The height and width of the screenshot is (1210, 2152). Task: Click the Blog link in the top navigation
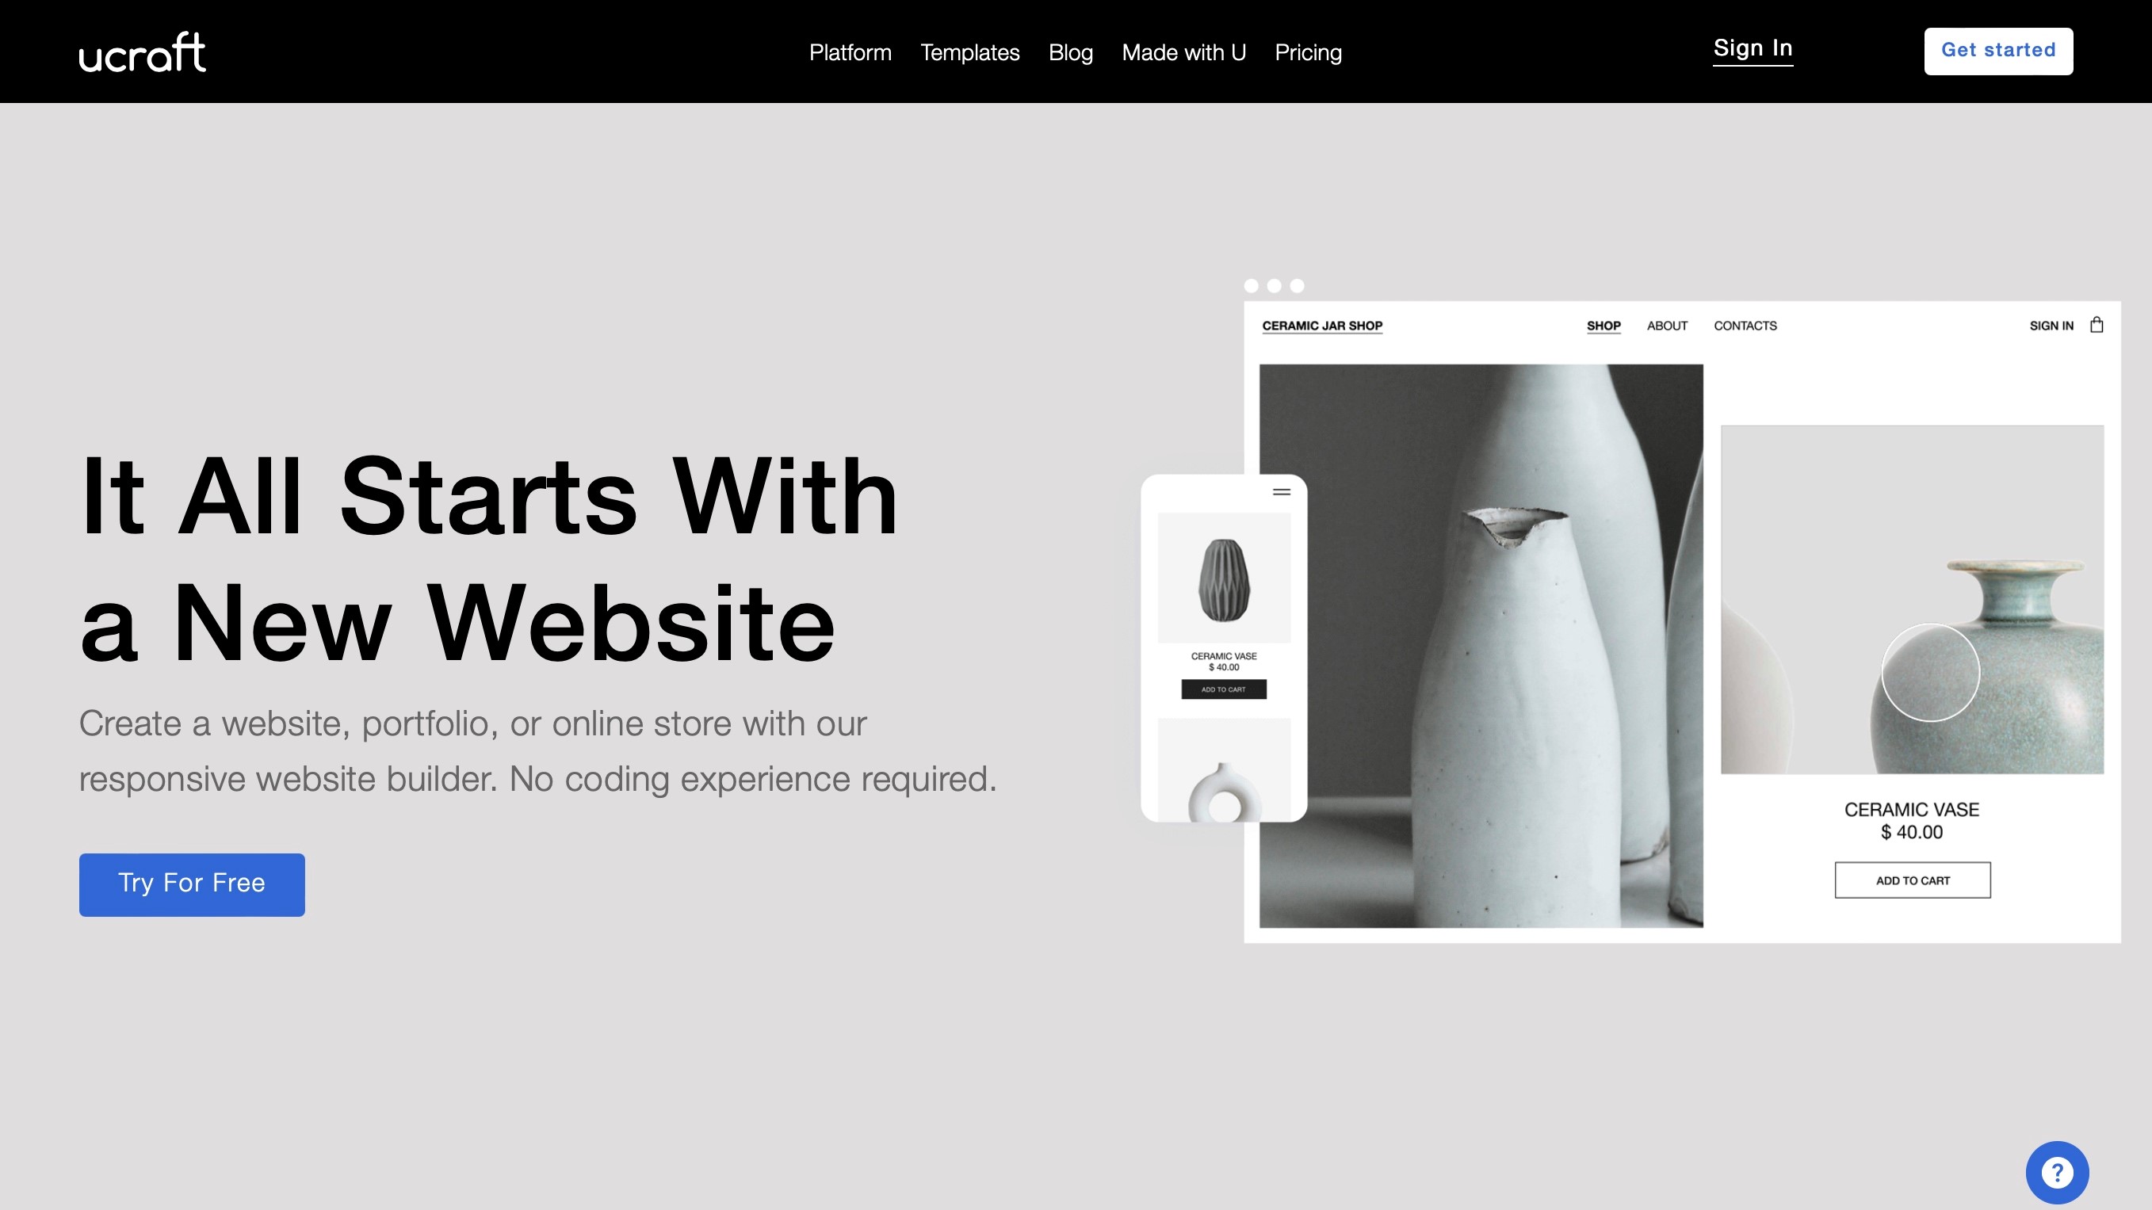[1070, 52]
